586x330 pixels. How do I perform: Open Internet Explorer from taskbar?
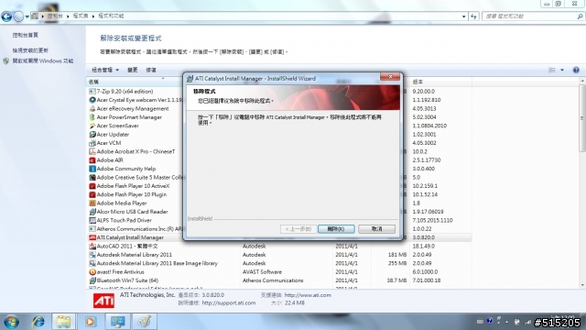tap(38, 322)
